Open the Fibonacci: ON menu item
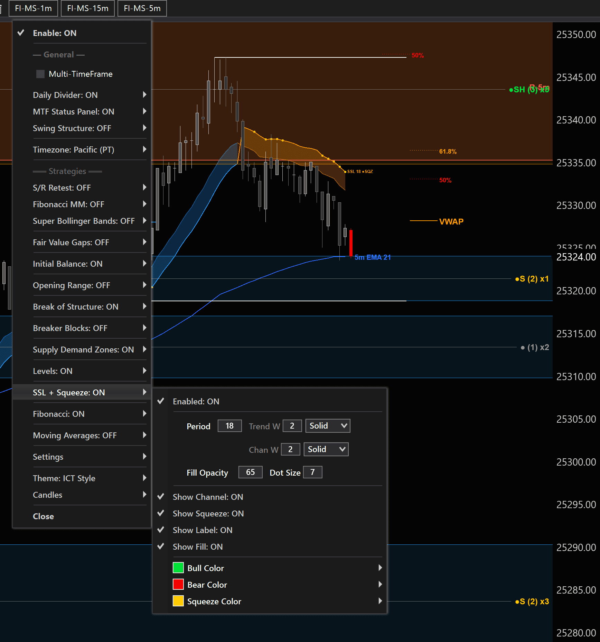 59,414
